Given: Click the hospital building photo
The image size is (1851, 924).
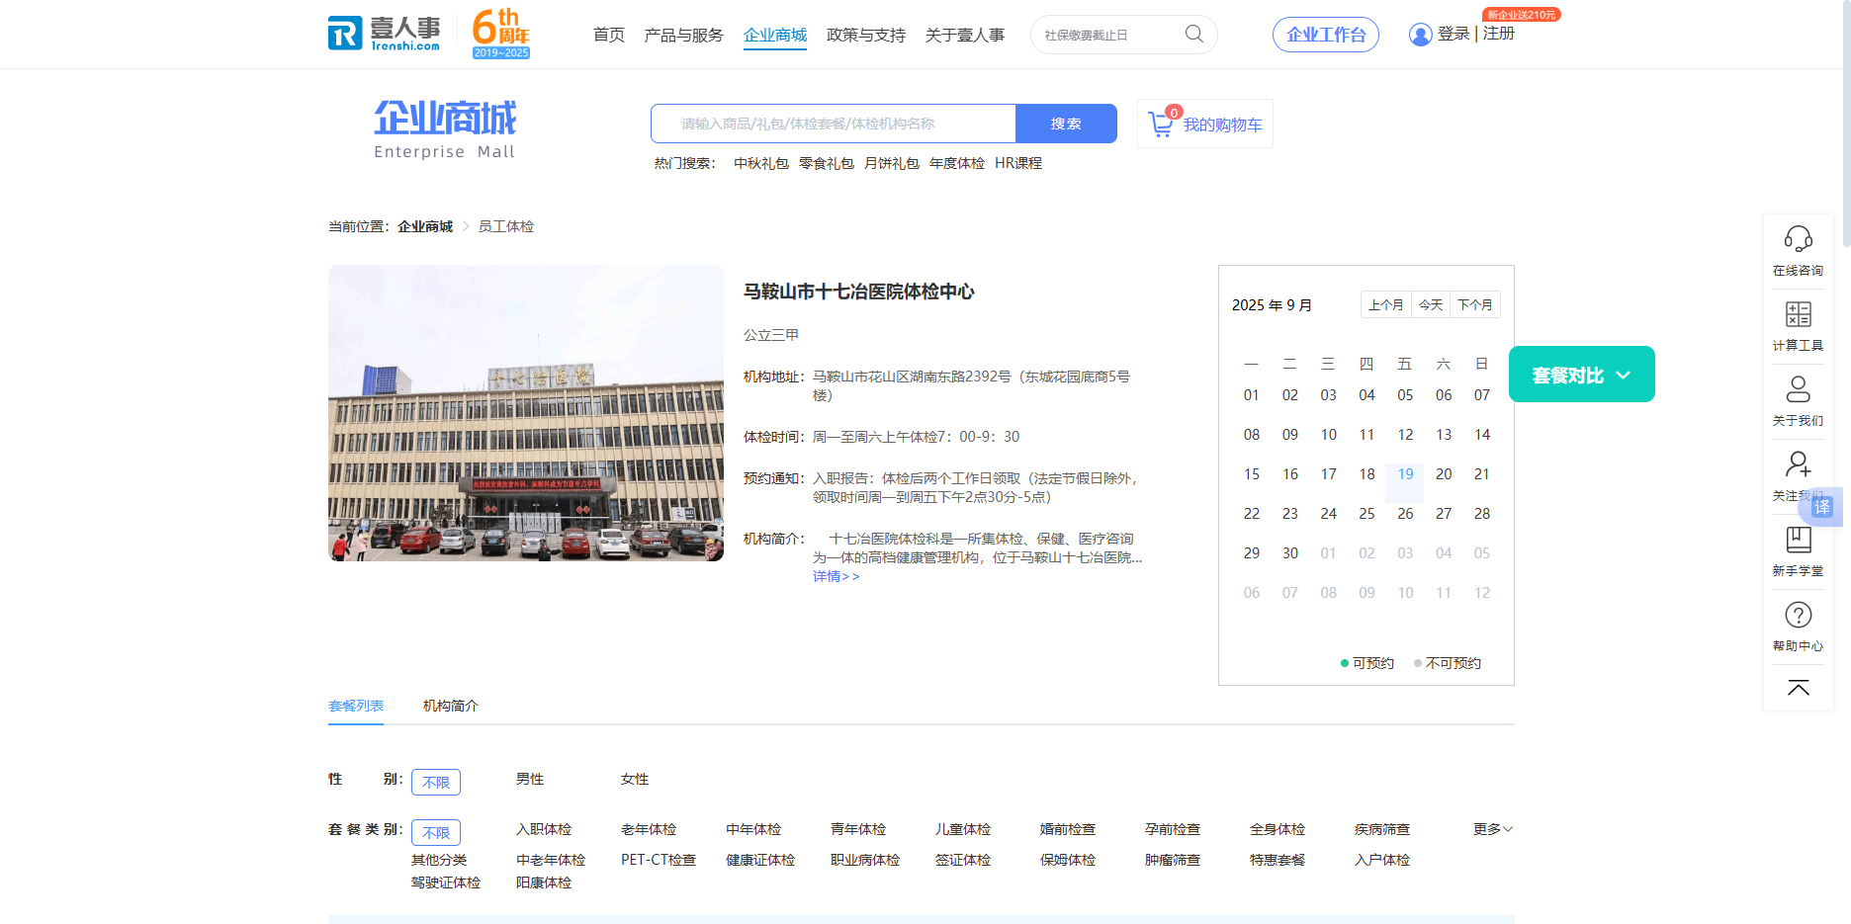Looking at the screenshot, I should (526, 413).
